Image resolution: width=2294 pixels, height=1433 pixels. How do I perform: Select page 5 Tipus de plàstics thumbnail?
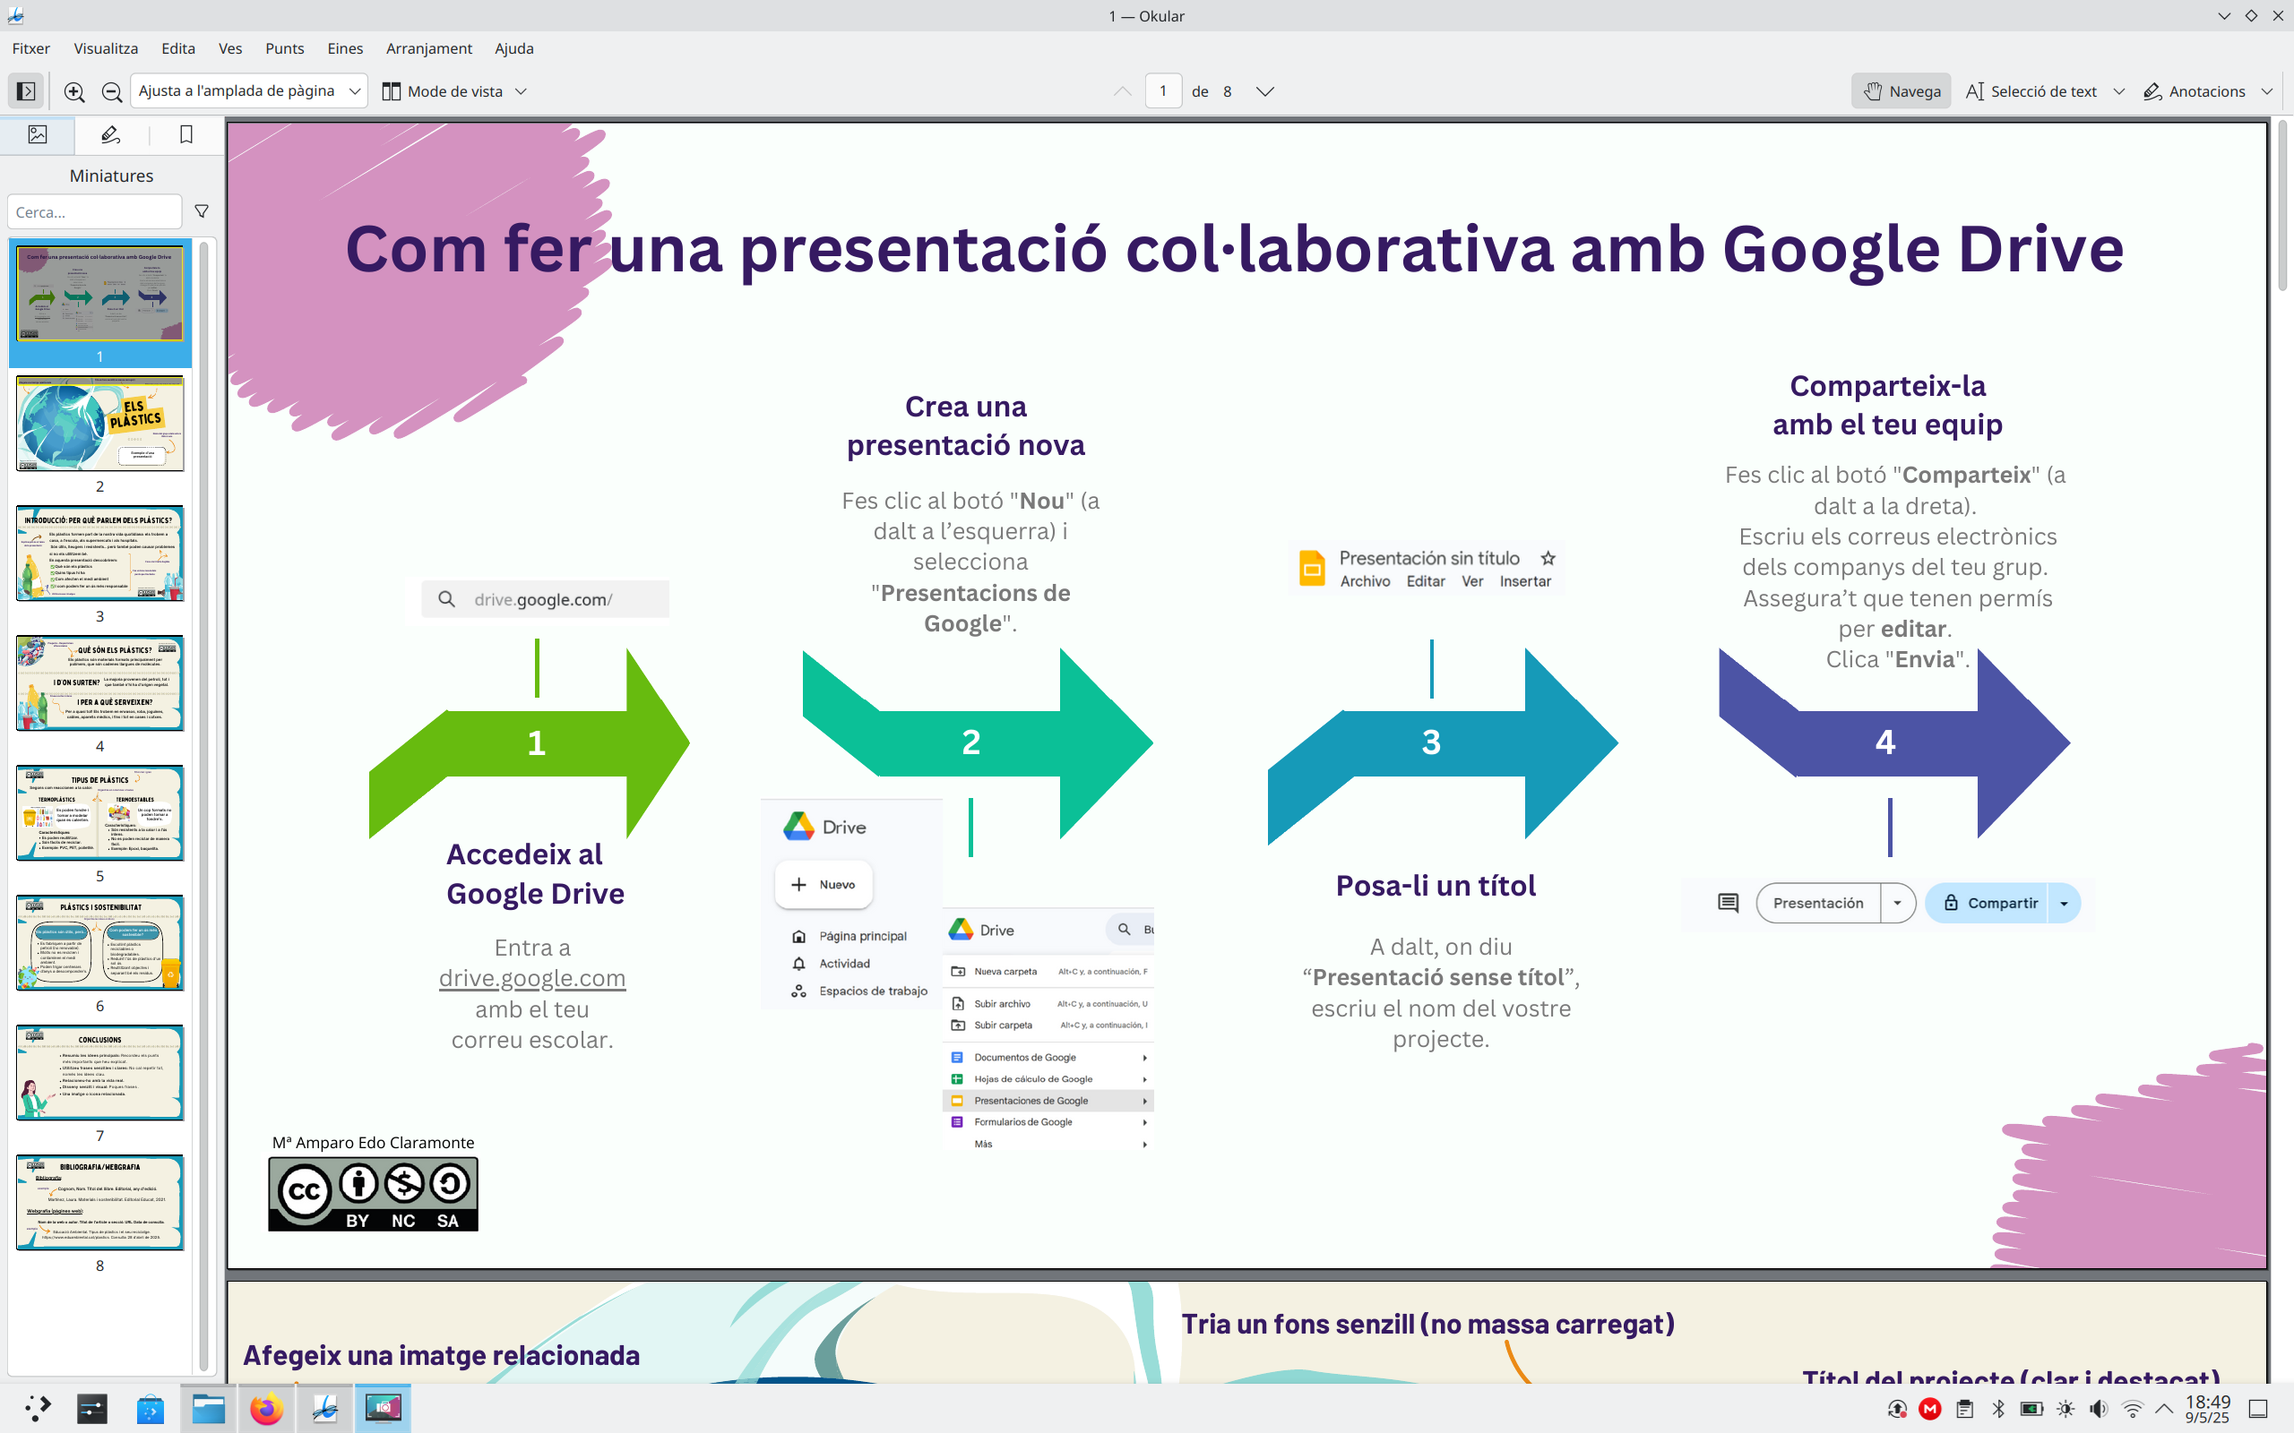99,813
